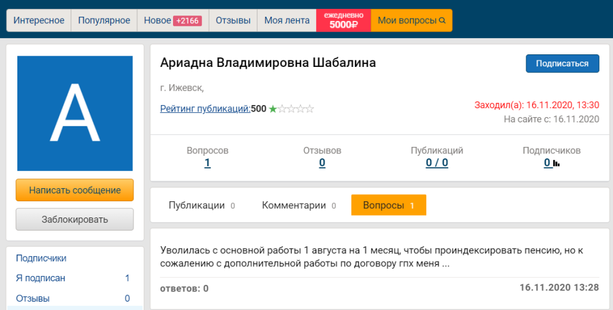Click the green rating star
The width and height of the screenshot is (613, 310).
(x=273, y=109)
